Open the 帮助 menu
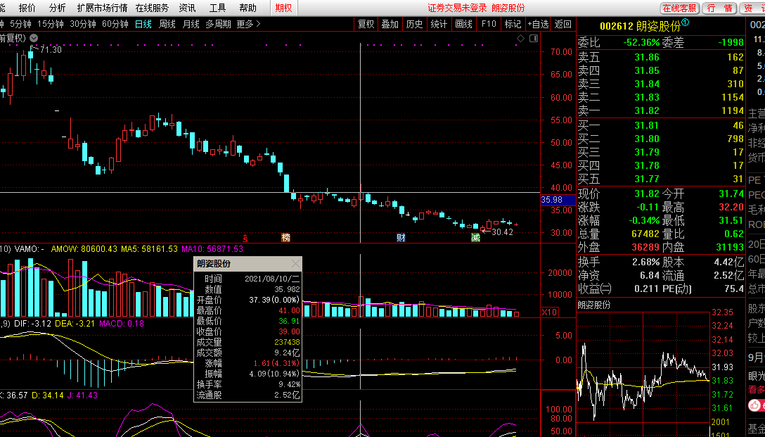Screen dimensions: 765x437 click(247, 8)
